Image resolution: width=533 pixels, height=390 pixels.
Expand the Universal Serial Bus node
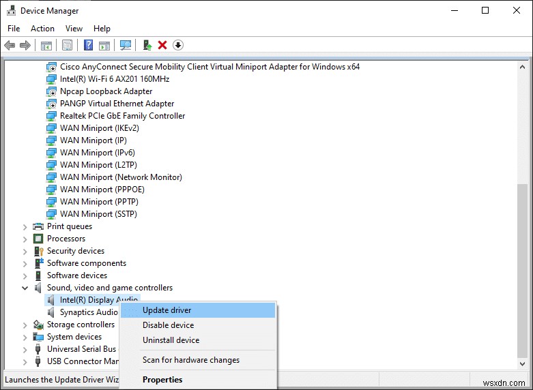[25, 349]
